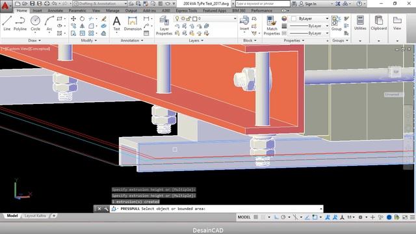The image size is (416, 234).
Task: Click in the keyword search field
Action: click(x=263, y=4)
